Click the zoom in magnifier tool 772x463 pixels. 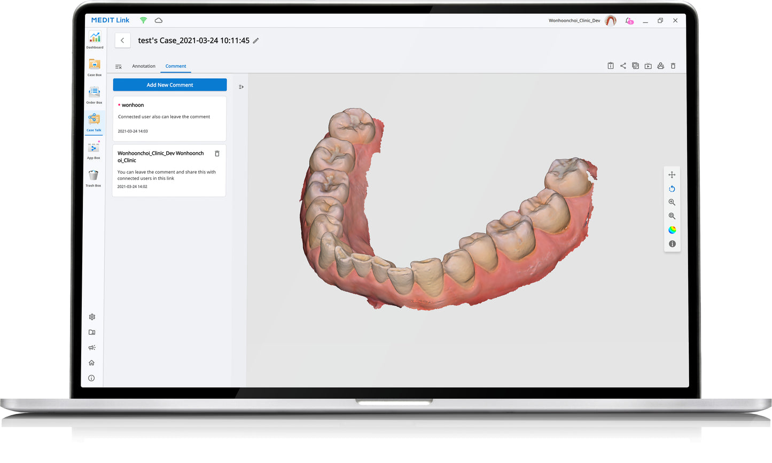pyautogui.click(x=672, y=202)
